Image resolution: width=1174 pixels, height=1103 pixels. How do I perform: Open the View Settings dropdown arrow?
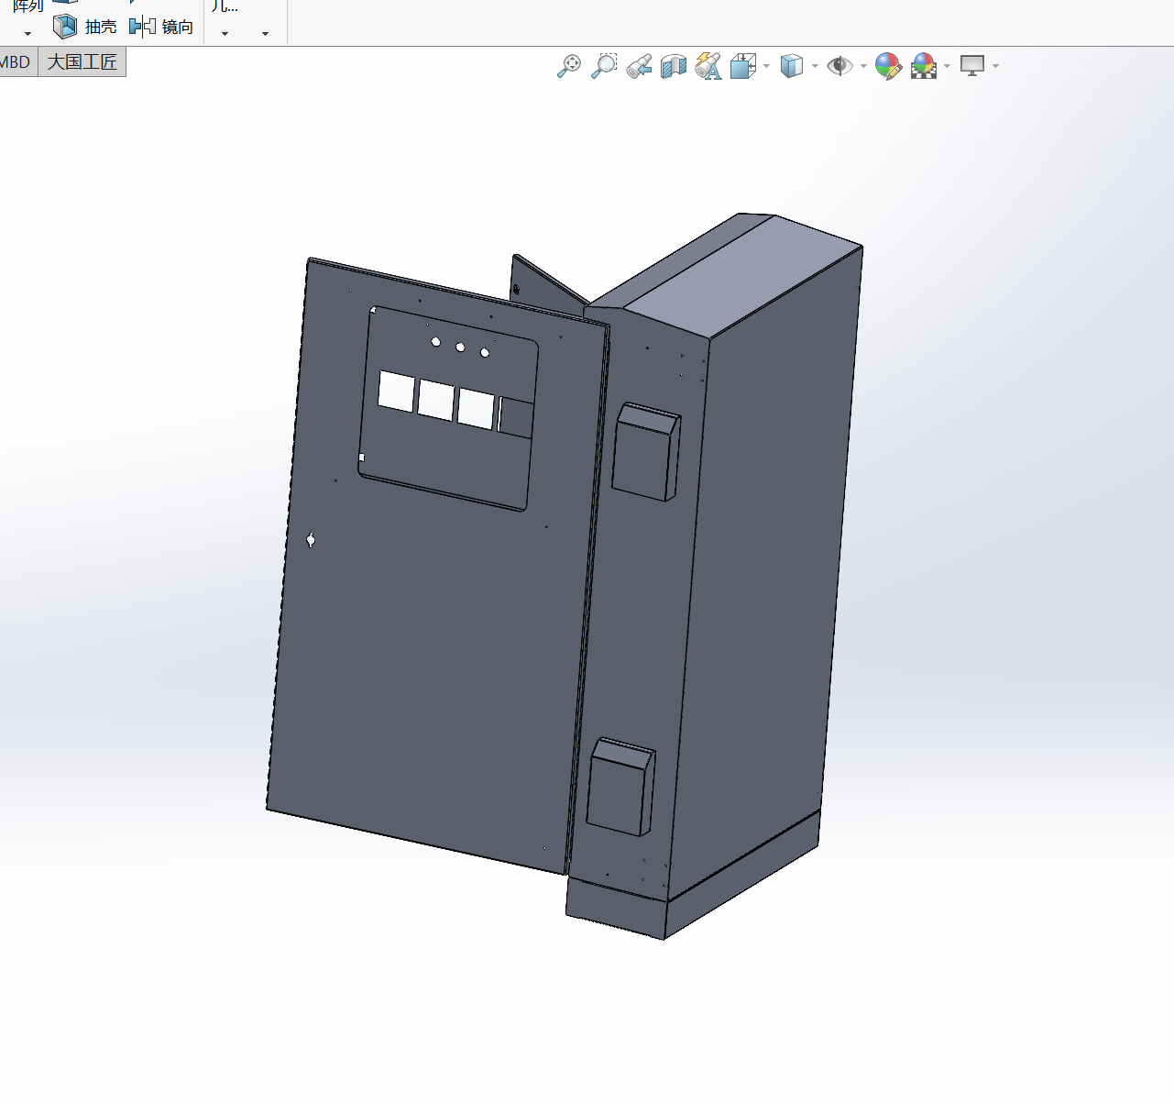[995, 66]
